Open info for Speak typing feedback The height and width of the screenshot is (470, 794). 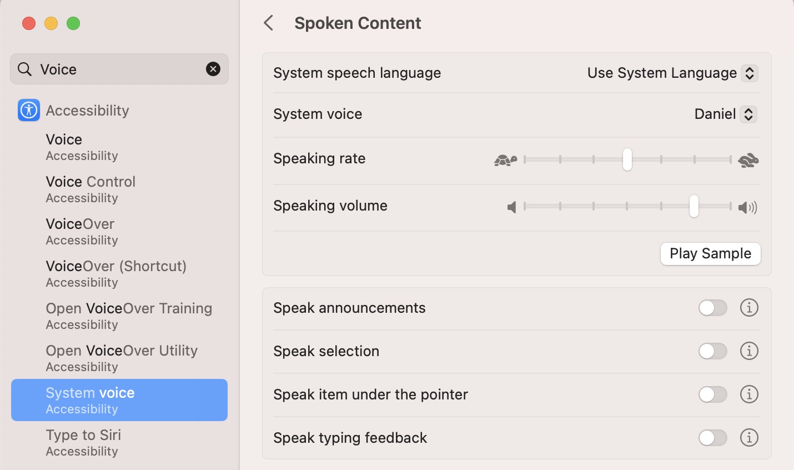(x=749, y=438)
